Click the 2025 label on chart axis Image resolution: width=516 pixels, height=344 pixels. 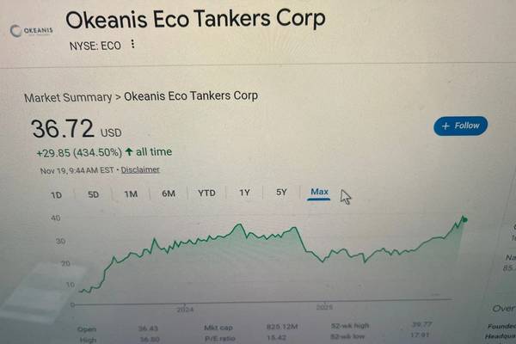coord(324,305)
